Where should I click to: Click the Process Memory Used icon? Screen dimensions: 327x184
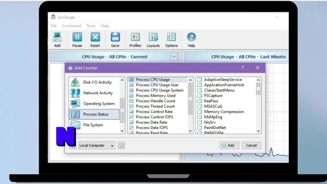(x=131, y=96)
